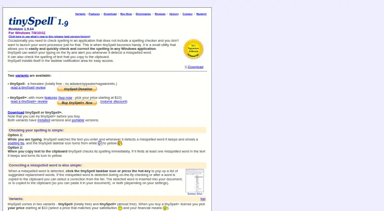Open 'read a tinySpell review' link
This screenshot has width=384, height=211.
28,87
